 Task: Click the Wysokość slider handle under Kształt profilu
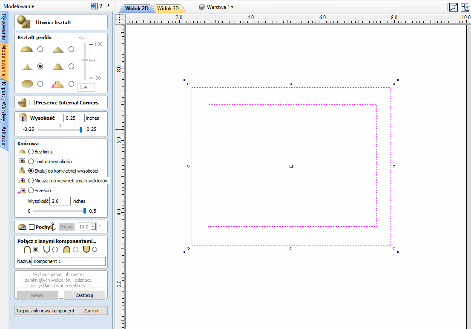point(81,130)
